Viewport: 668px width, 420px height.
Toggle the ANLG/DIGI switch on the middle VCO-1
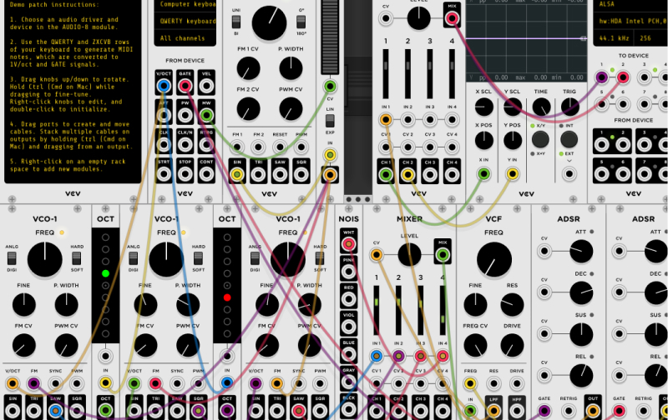click(x=134, y=258)
